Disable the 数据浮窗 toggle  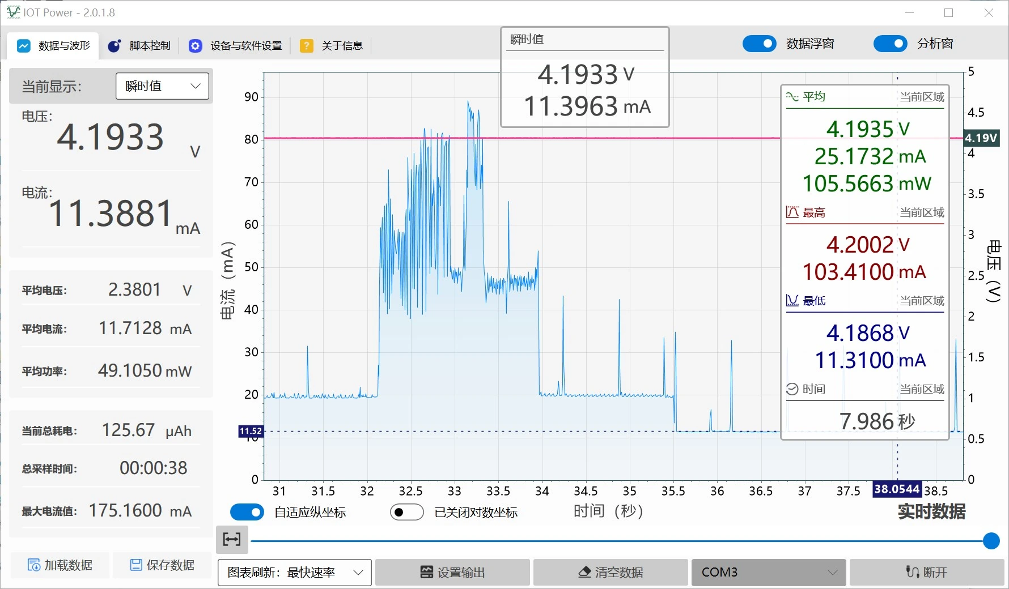point(760,44)
